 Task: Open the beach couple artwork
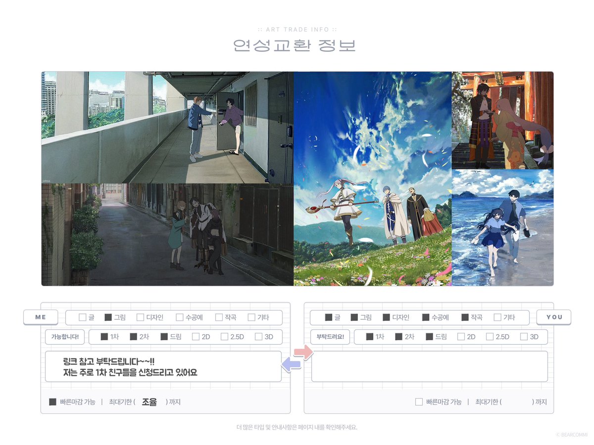502,228
